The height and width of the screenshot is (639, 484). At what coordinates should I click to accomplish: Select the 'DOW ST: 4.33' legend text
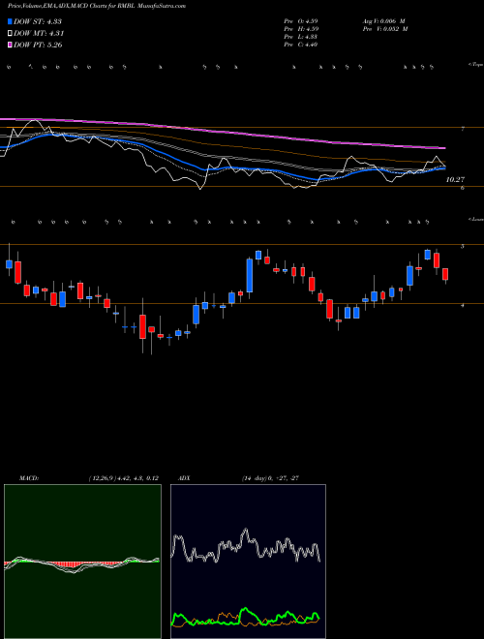pyautogui.click(x=38, y=21)
